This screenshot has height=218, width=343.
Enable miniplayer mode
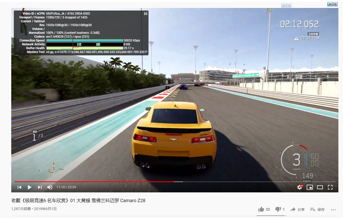[x=310, y=187]
